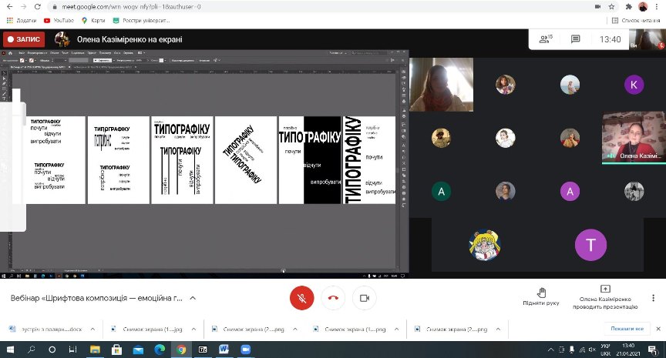Open Word from the Windows taskbar

tap(224, 350)
